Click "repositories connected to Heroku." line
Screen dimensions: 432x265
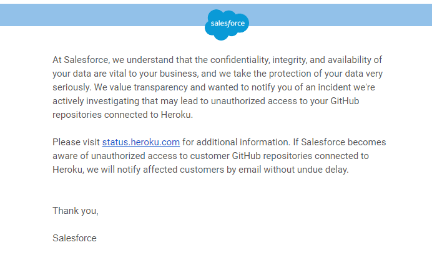pos(122,115)
